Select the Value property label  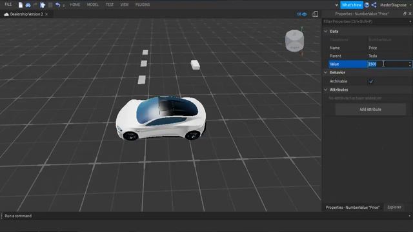coord(334,64)
